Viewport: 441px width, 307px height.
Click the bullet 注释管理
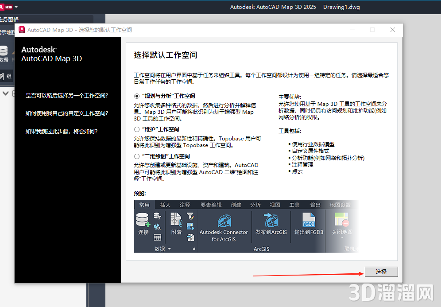(x=302, y=165)
